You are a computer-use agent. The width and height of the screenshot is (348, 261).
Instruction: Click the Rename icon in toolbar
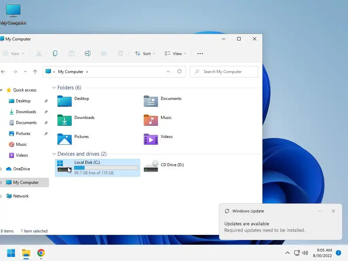(x=88, y=53)
